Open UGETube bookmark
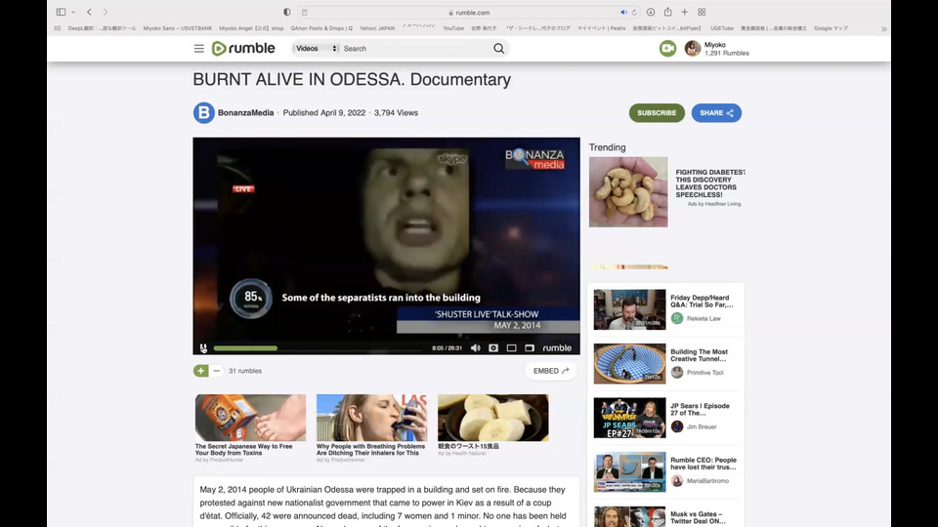 coord(721,28)
